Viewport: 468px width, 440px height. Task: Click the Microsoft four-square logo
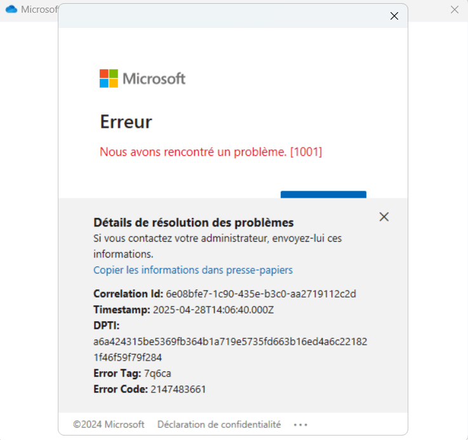(x=109, y=78)
